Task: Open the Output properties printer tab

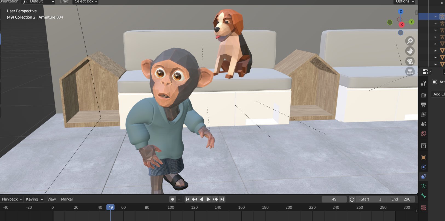Action: click(x=423, y=105)
